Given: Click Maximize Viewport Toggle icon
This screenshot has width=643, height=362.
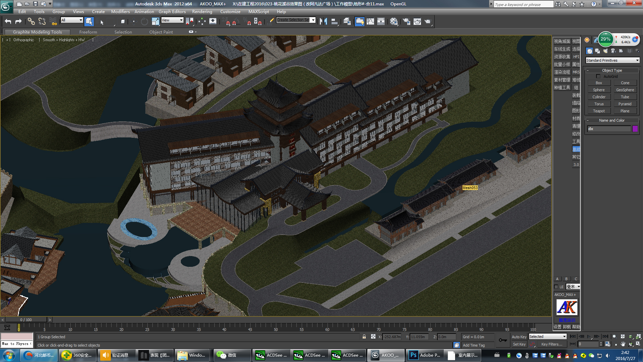Looking at the screenshot, I should click(638, 344).
